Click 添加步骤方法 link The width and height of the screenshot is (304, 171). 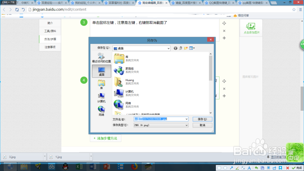(105, 138)
